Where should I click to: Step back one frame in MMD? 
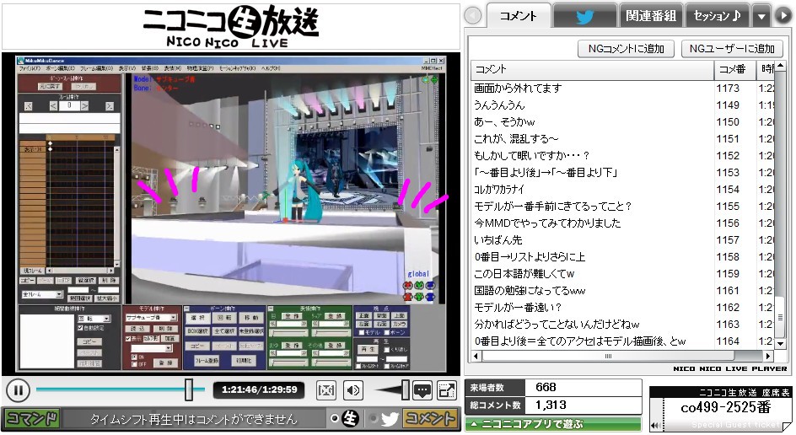click(53, 105)
